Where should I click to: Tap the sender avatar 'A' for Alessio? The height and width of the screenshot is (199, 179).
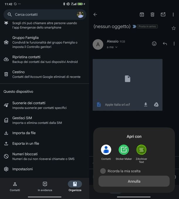click(x=98, y=44)
